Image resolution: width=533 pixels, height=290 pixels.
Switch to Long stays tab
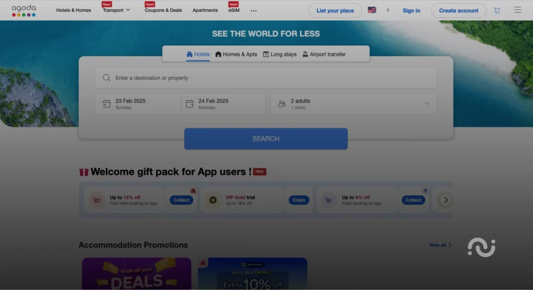280,55
